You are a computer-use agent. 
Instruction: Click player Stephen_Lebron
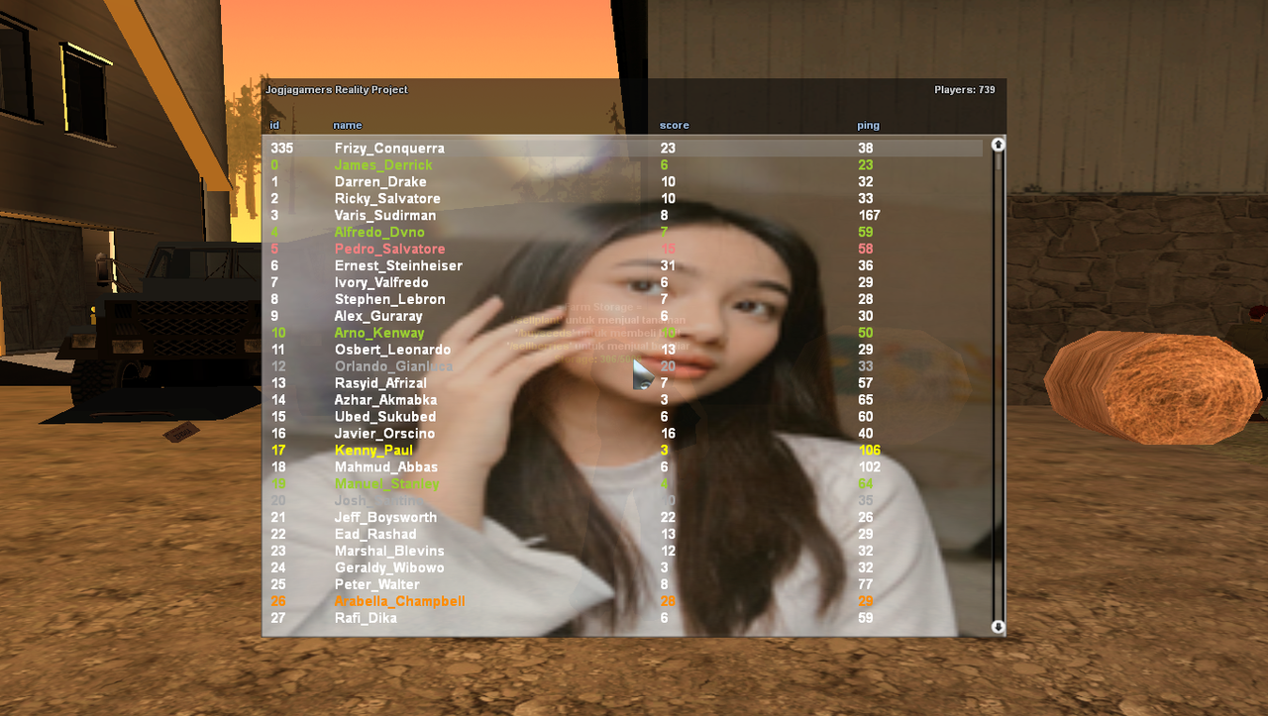click(x=389, y=300)
